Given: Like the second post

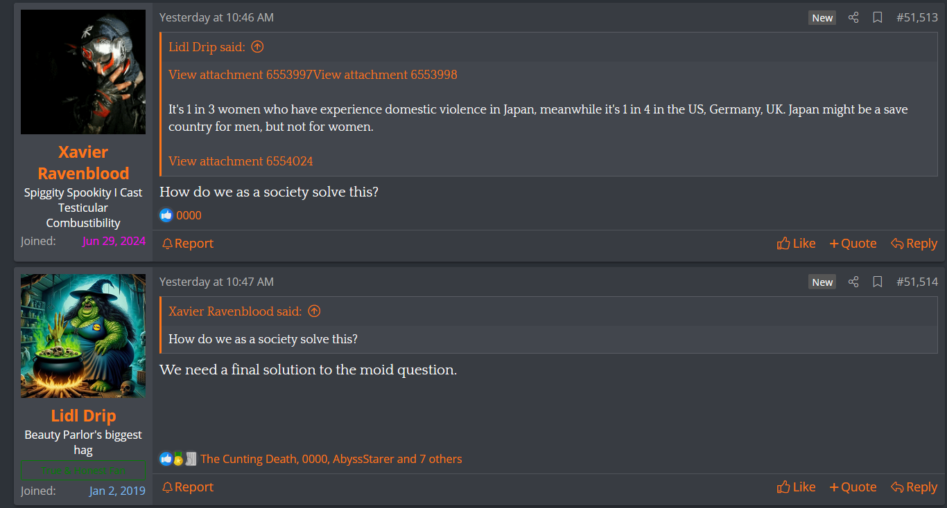Looking at the screenshot, I should tap(796, 487).
